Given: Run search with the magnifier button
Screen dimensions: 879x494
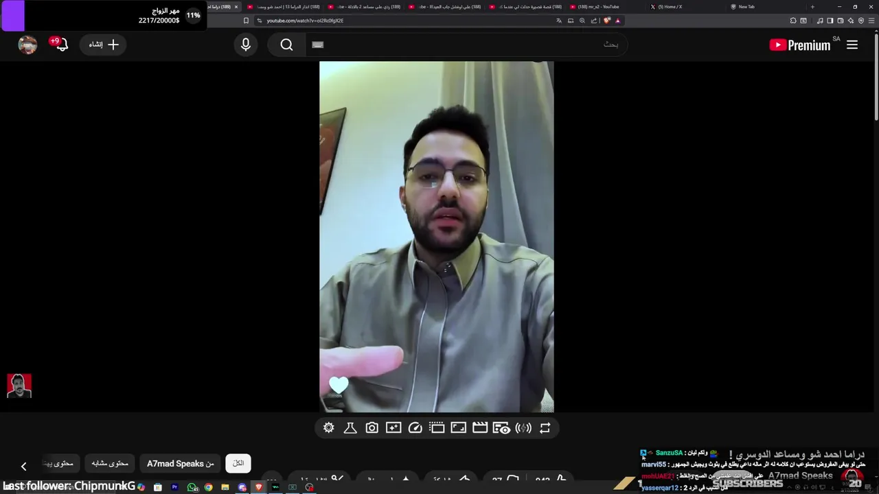Looking at the screenshot, I should coord(286,45).
